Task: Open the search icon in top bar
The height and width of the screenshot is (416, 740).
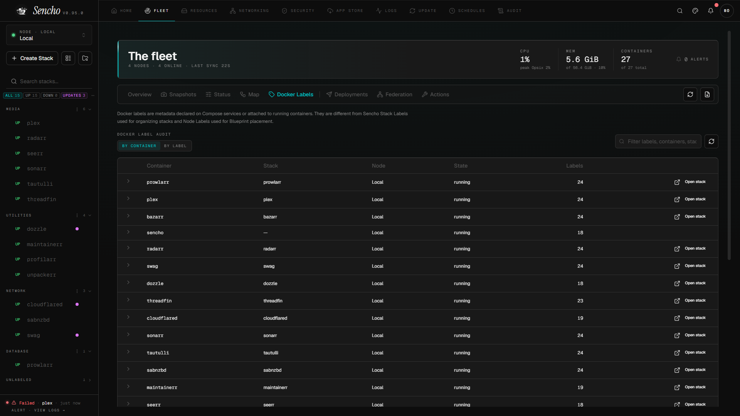Action: (680, 11)
